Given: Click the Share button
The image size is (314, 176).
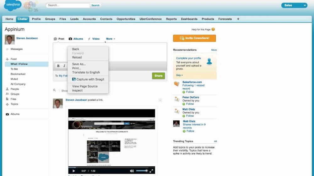Looking at the screenshot, I should (x=158, y=76).
